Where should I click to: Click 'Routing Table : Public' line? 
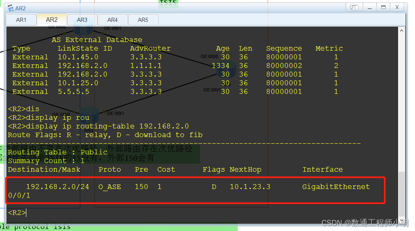(58, 152)
